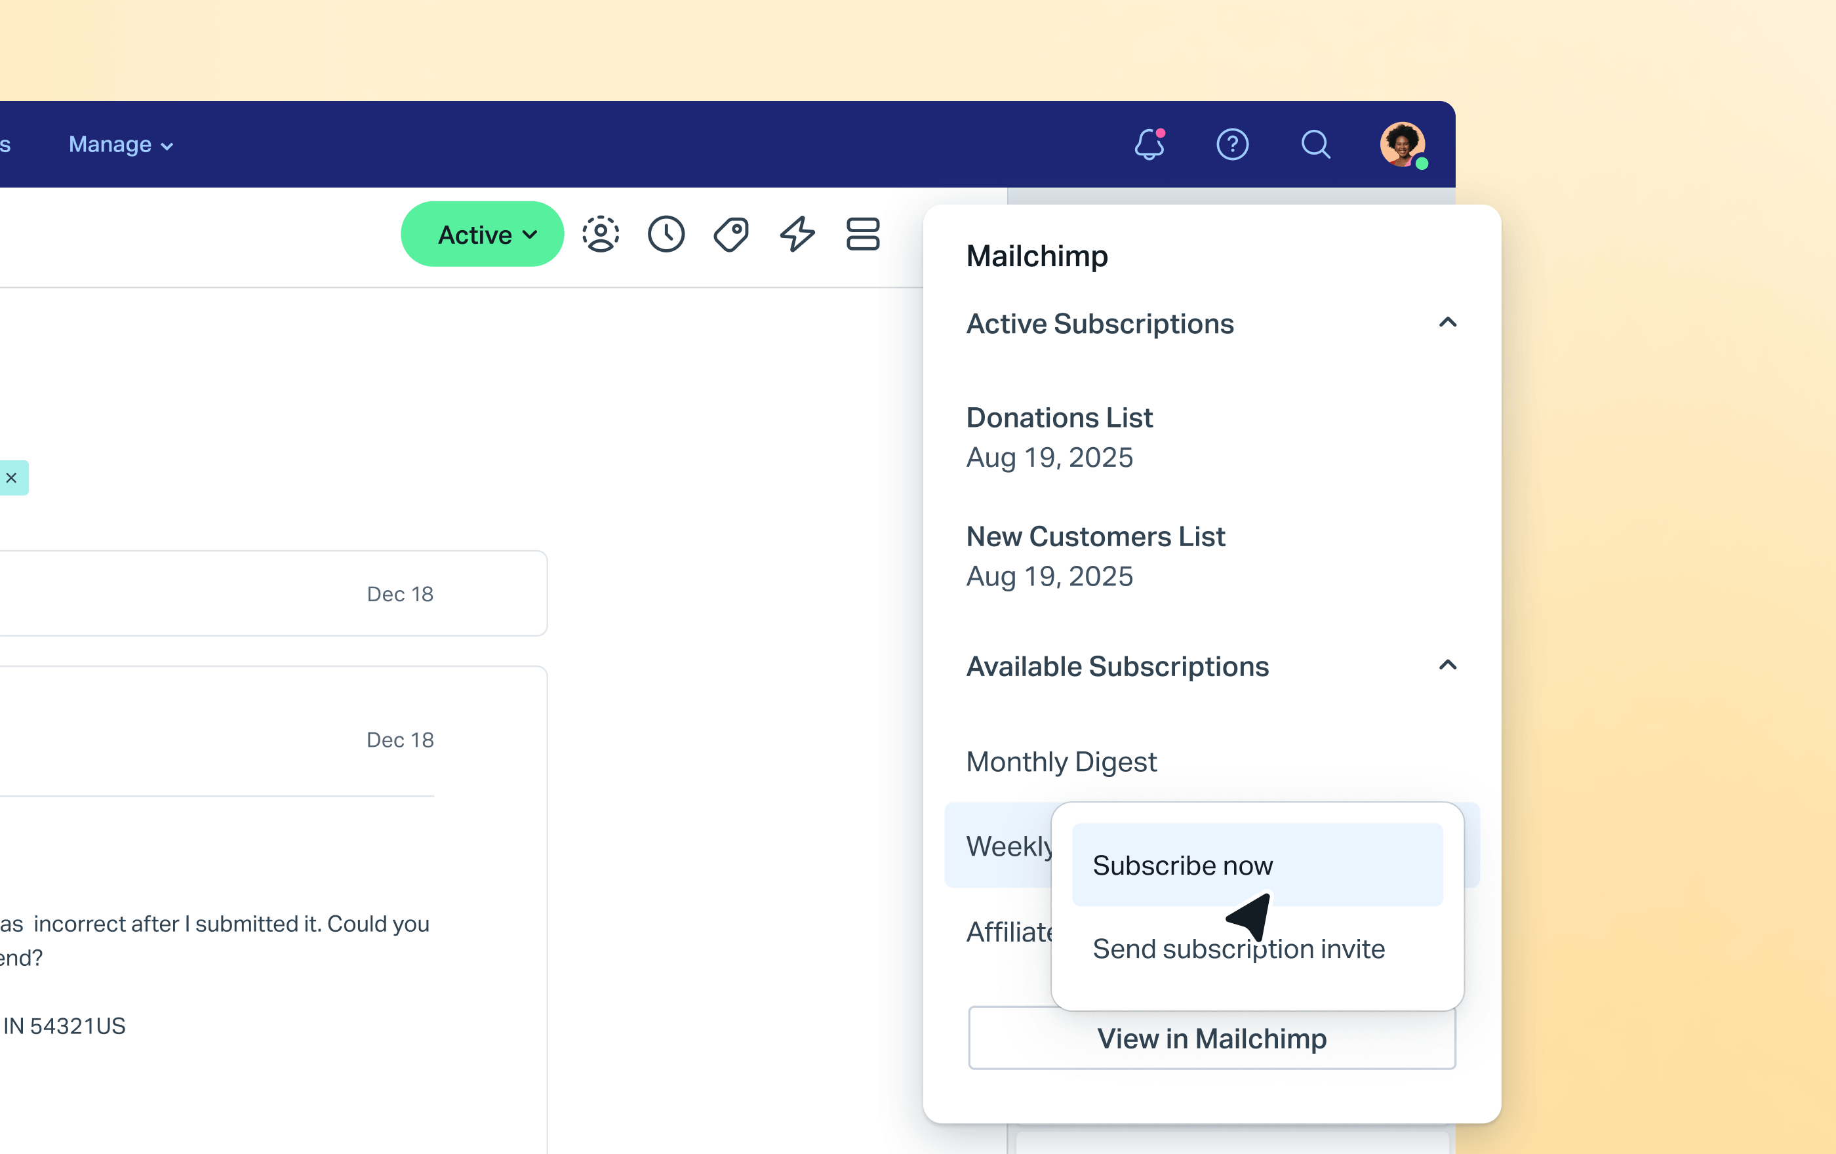Open the help question mark icon
Image resolution: width=1836 pixels, height=1154 pixels.
[x=1232, y=144]
